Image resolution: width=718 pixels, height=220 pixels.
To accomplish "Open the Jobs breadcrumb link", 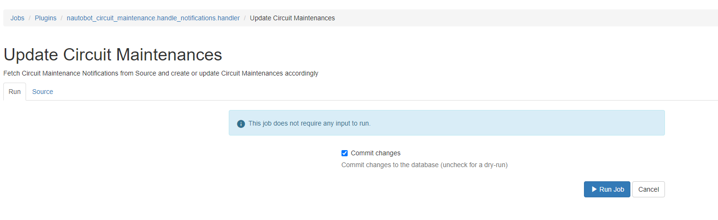I will 18,18.
